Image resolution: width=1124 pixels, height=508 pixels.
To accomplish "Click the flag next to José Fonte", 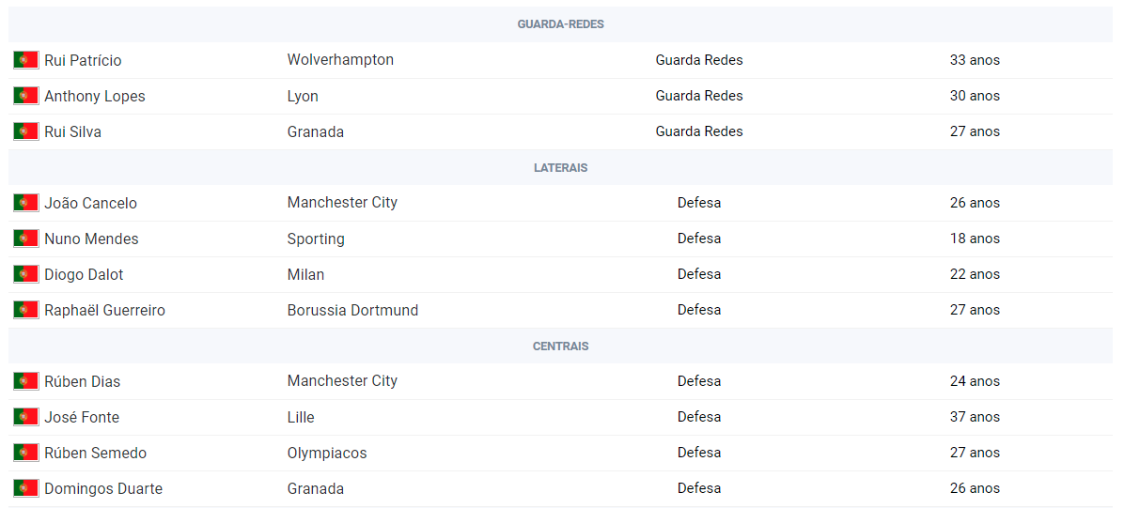I will pos(25,417).
